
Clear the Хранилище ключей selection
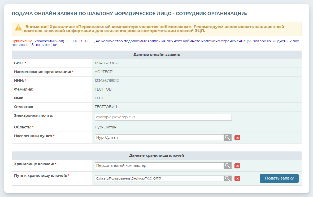pyautogui.click(x=237, y=166)
